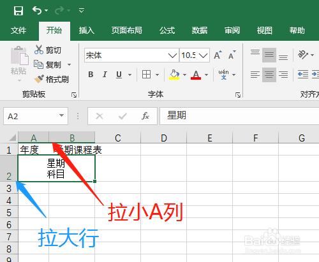
Task: Open the text orientation dropdown arrow
Action: pos(312,55)
